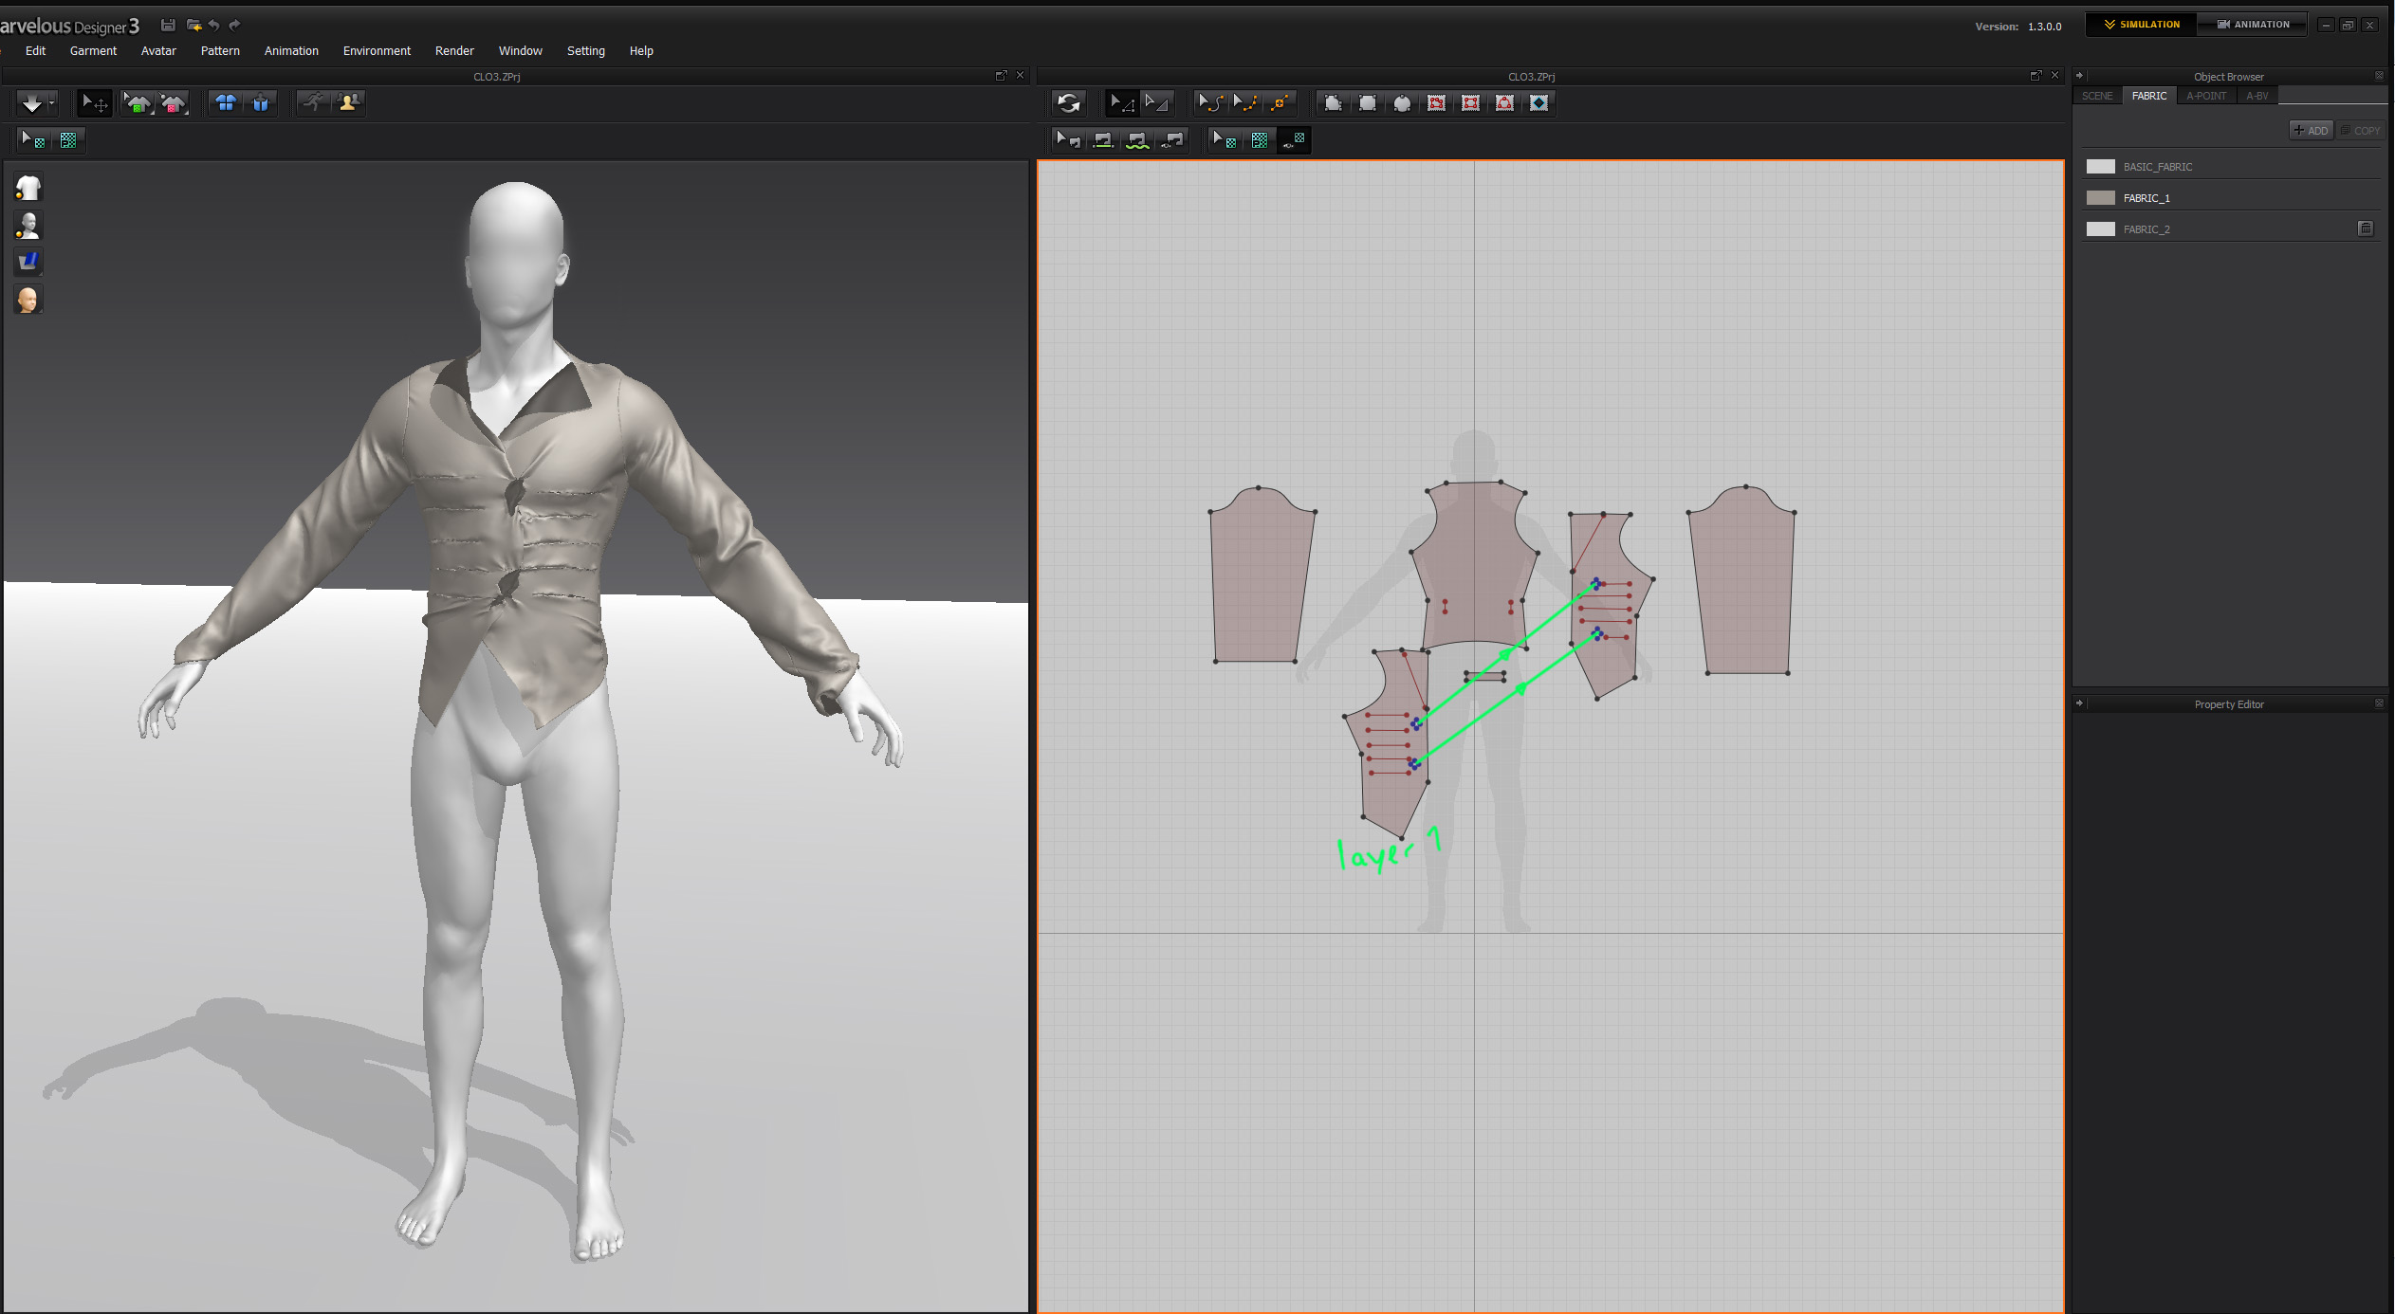
Task: Select the green-square garment tool
Action: [x=138, y=103]
